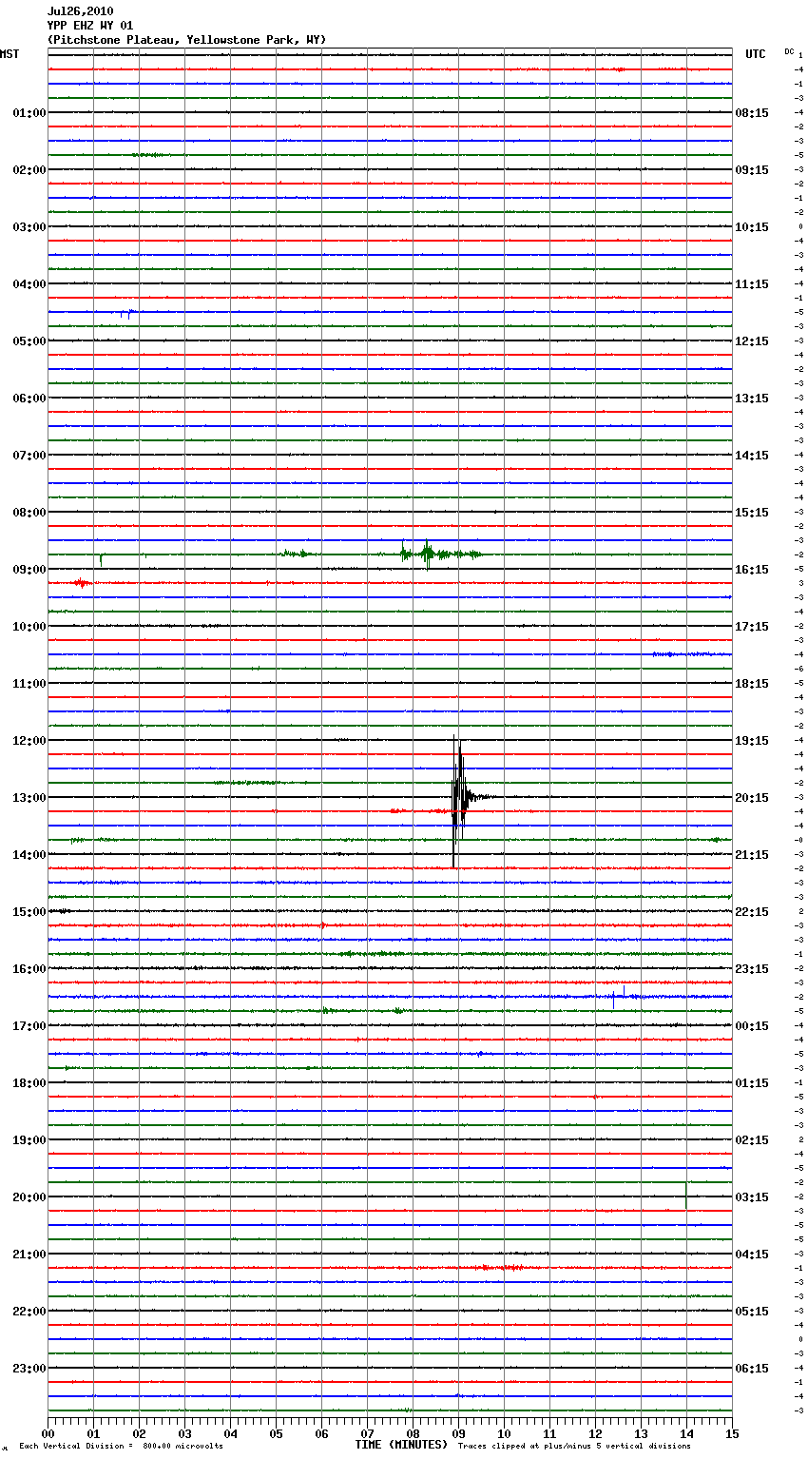Viewport: 808px width, 1459px height.
Task: Click the 00:15 UTC time label
Action: [x=752, y=1025]
